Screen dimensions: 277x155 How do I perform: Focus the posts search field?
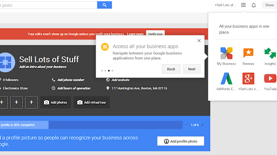tap(48, 5)
